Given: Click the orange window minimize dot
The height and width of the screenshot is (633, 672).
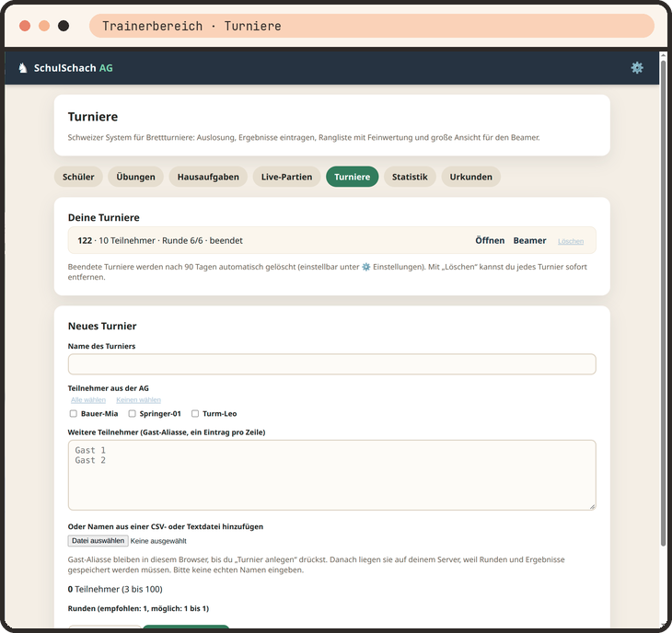Looking at the screenshot, I should pos(44,26).
